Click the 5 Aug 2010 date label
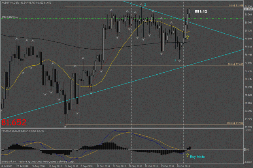Viewport: 253px width, 168px height. (38, 166)
